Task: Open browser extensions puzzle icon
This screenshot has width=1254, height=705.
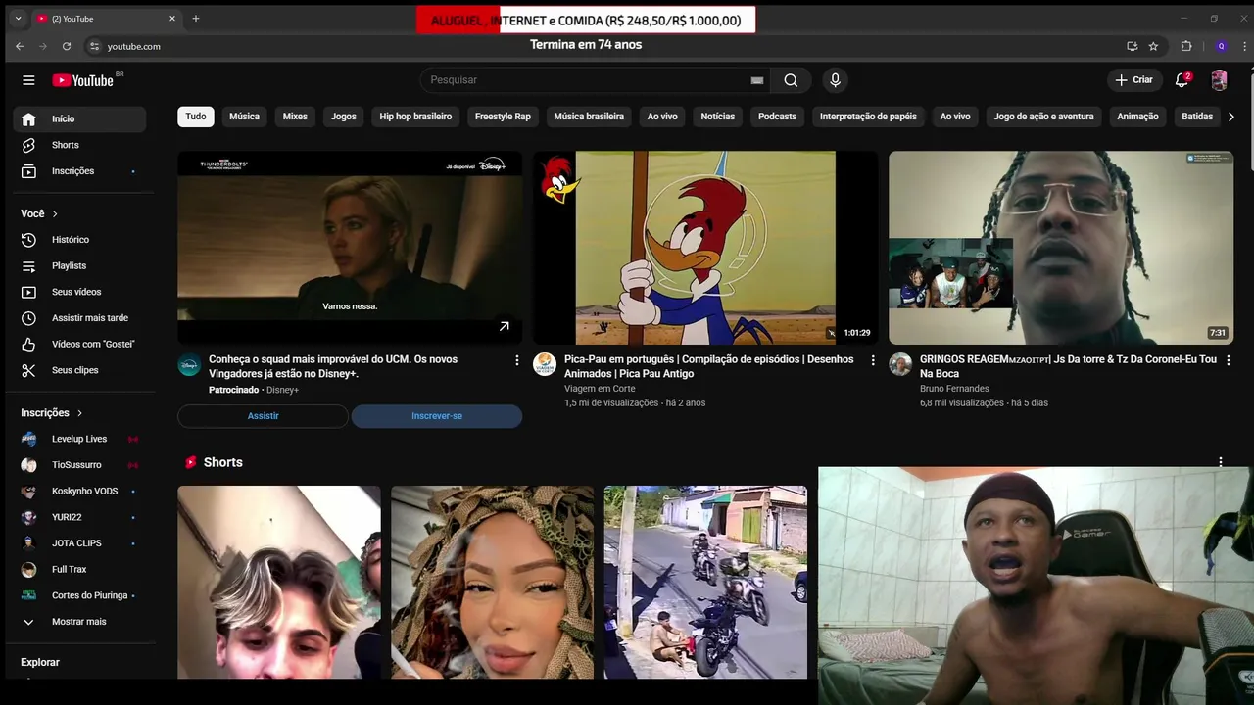Action: [x=1186, y=46]
